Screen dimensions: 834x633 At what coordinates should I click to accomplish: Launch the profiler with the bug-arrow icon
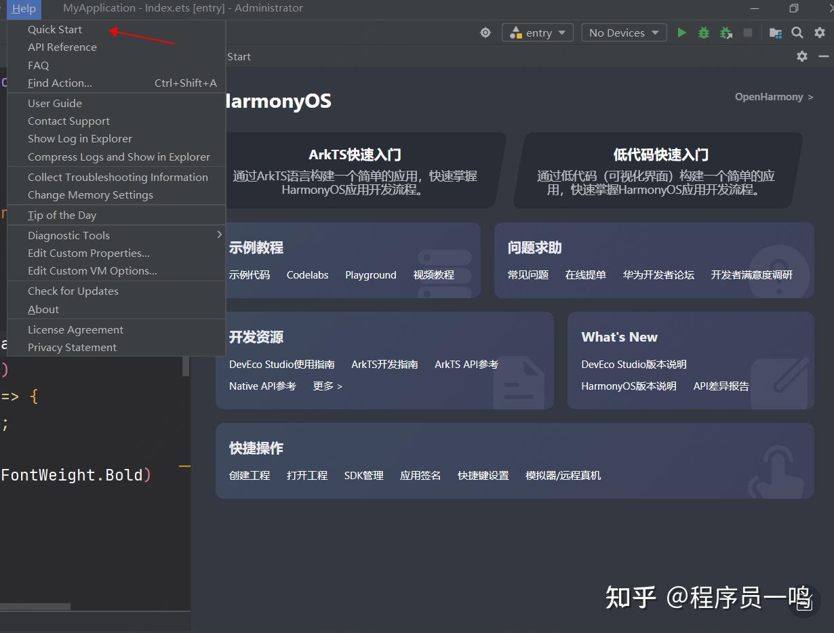726,32
